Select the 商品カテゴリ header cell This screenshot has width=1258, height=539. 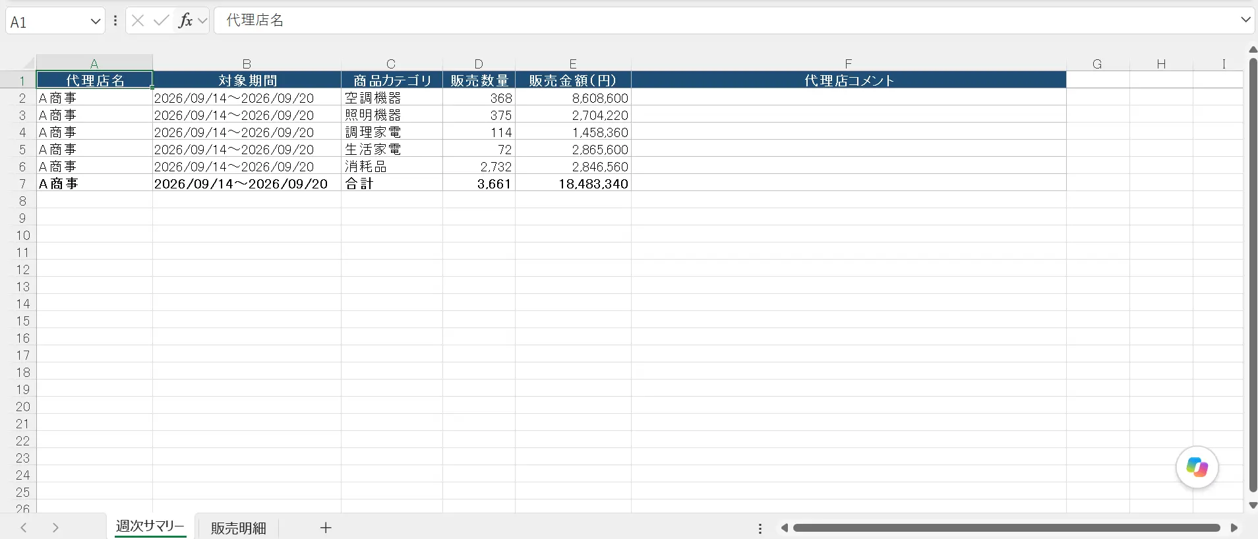[x=392, y=80]
